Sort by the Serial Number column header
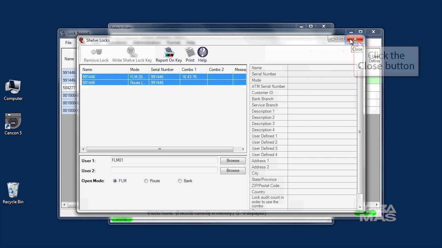 pos(164,70)
